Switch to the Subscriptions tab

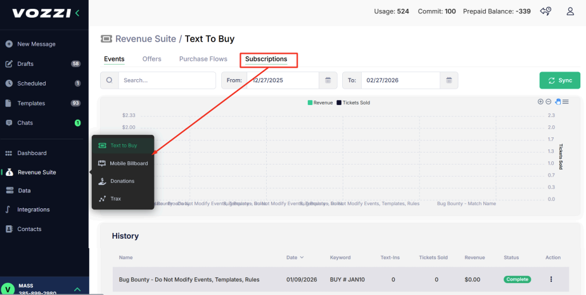(x=266, y=59)
